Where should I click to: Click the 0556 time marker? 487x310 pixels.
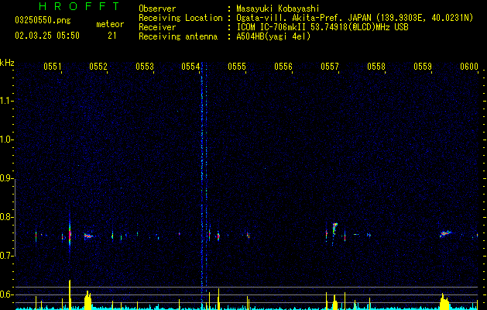[x=283, y=67]
